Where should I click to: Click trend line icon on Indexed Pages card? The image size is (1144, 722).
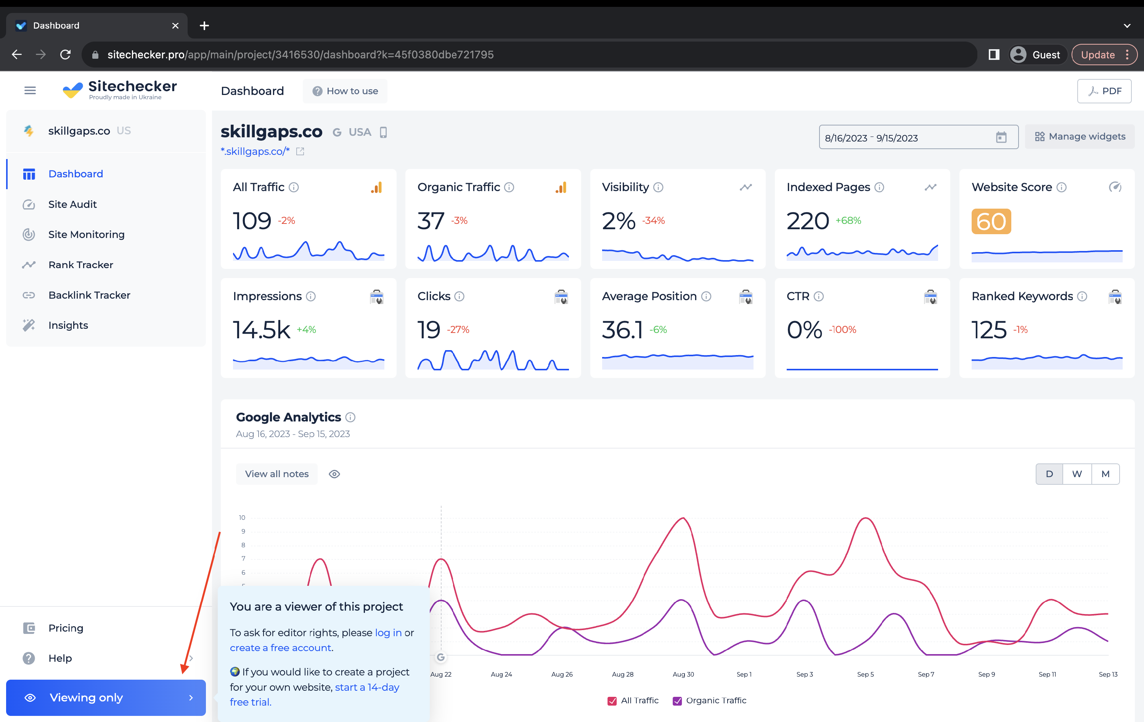pyautogui.click(x=931, y=187)
